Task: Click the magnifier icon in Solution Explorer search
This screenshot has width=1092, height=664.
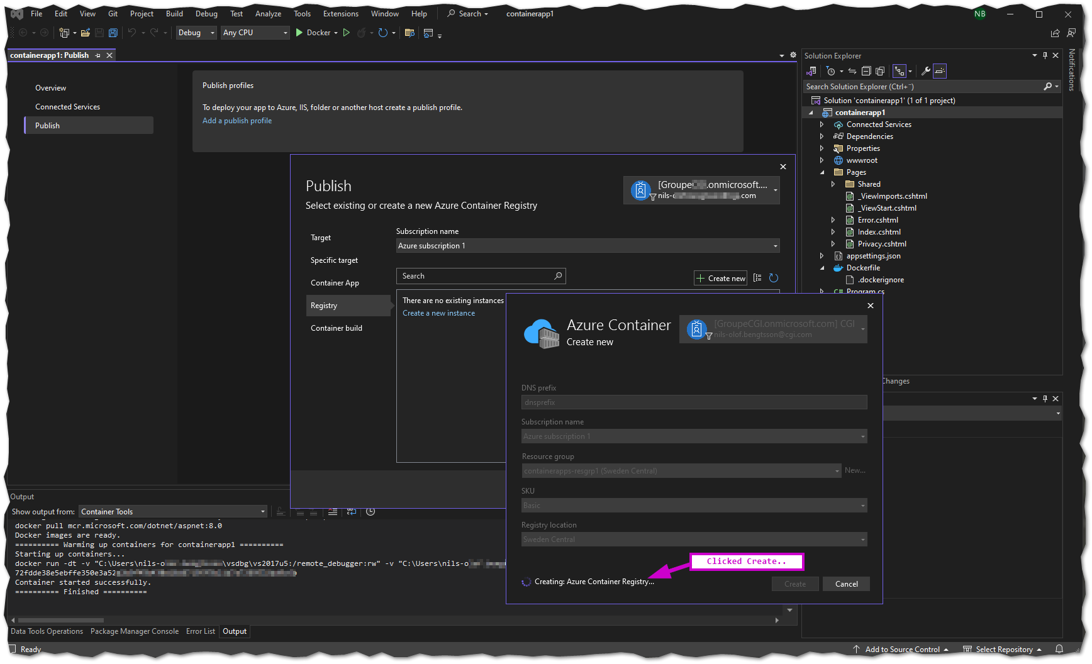Action: [x=1047, y=87]
